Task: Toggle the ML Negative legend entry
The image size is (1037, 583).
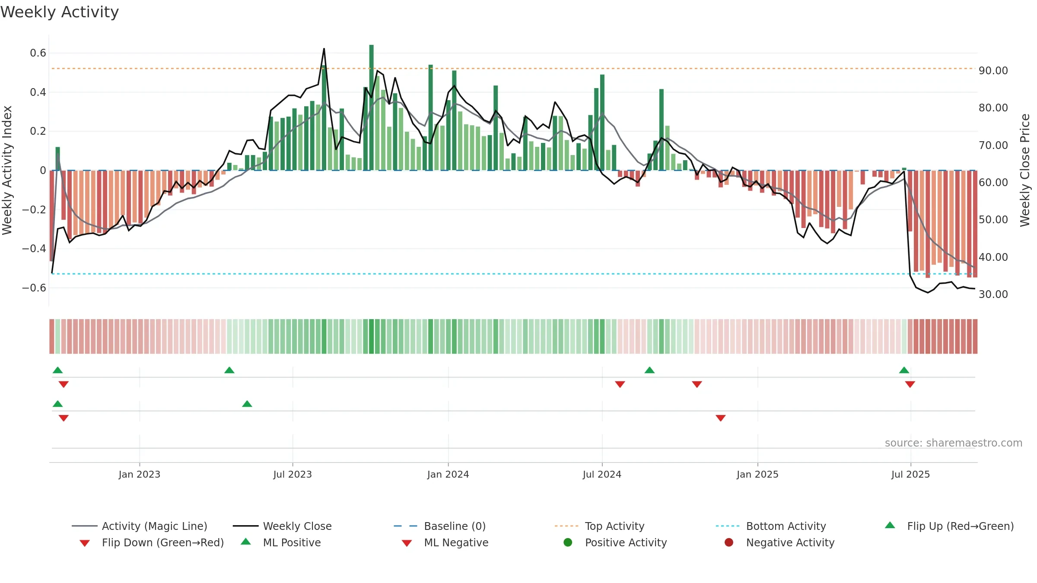Action: (x=445, y=542)
